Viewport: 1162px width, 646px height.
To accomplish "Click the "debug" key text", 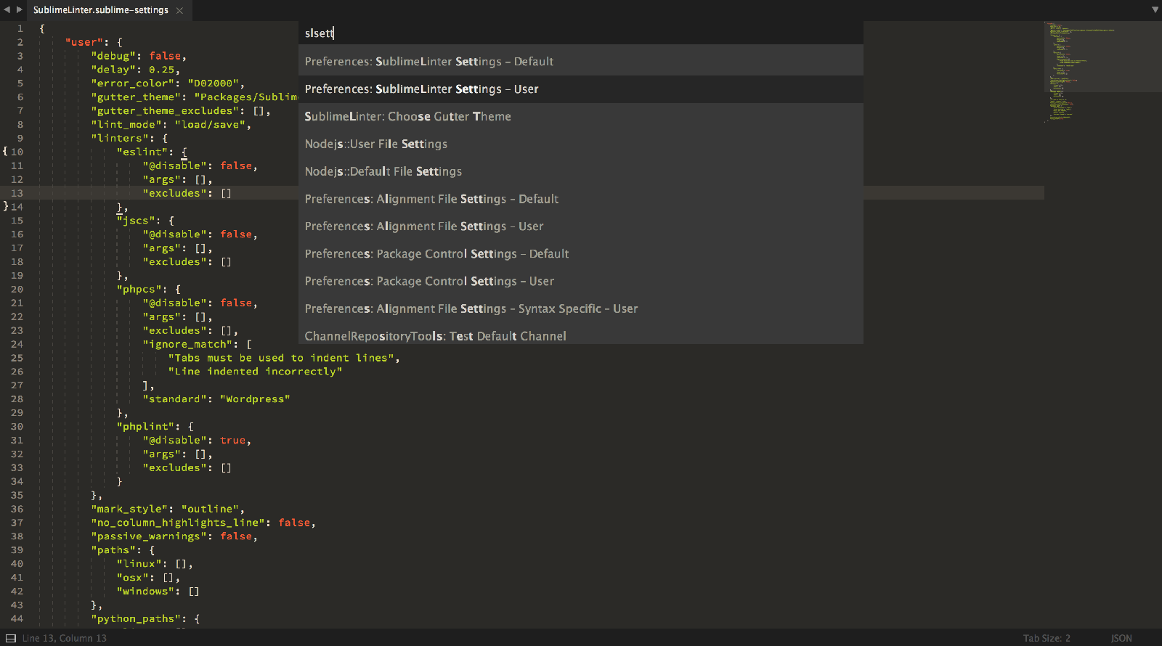I will coord(113,56).
